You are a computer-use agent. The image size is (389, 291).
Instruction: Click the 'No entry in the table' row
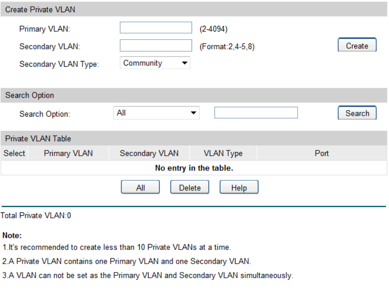194,168
